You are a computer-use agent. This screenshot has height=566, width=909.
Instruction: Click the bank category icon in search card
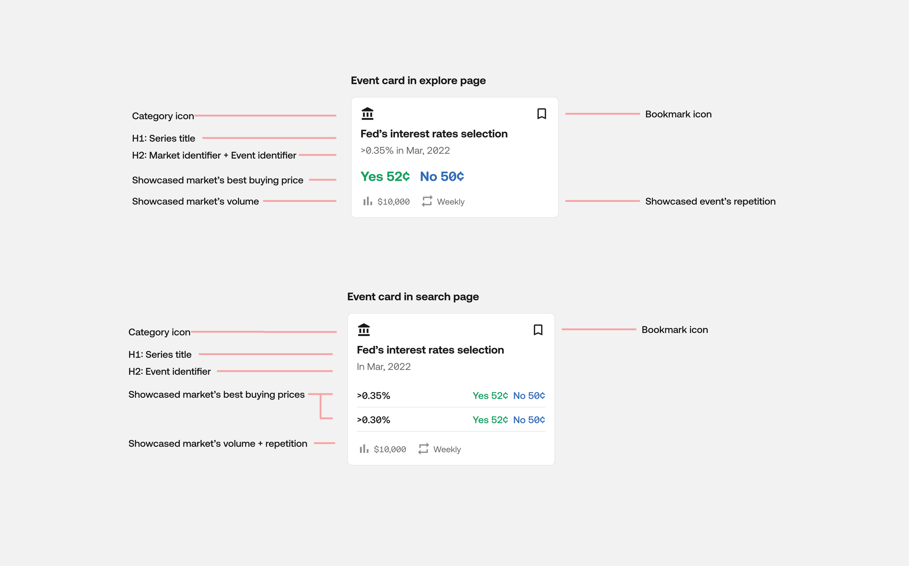point(364,330)
